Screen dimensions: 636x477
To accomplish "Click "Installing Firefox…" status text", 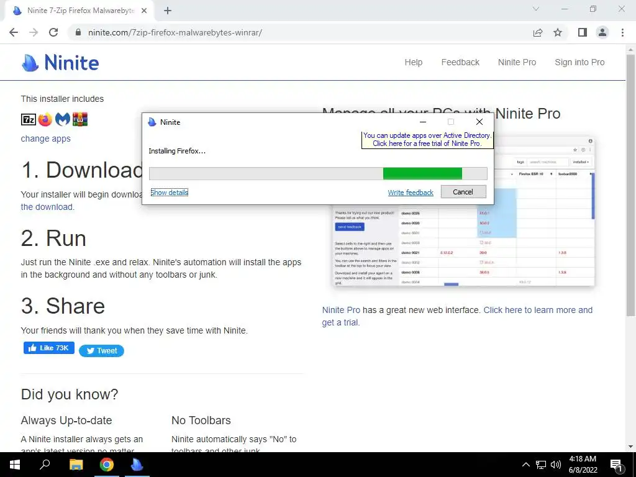I will click(177, 151).
